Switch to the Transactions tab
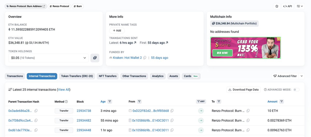This screenshot has height=137, width=311. coord(15,76)
